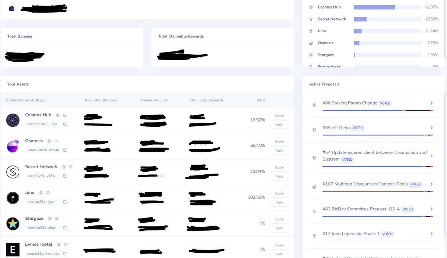Copy the evmos13gmhm wallet address

65,254
